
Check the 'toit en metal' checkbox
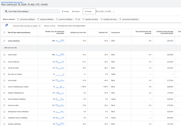4,80
